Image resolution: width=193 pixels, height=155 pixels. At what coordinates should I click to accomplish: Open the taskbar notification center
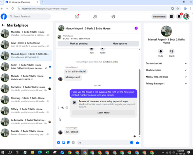(x=189, y=152)
